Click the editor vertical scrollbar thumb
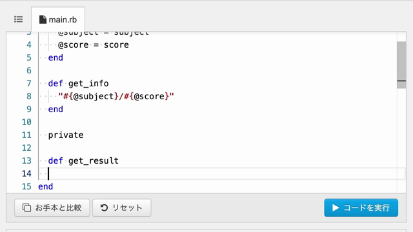 click(x=401, y=65)
